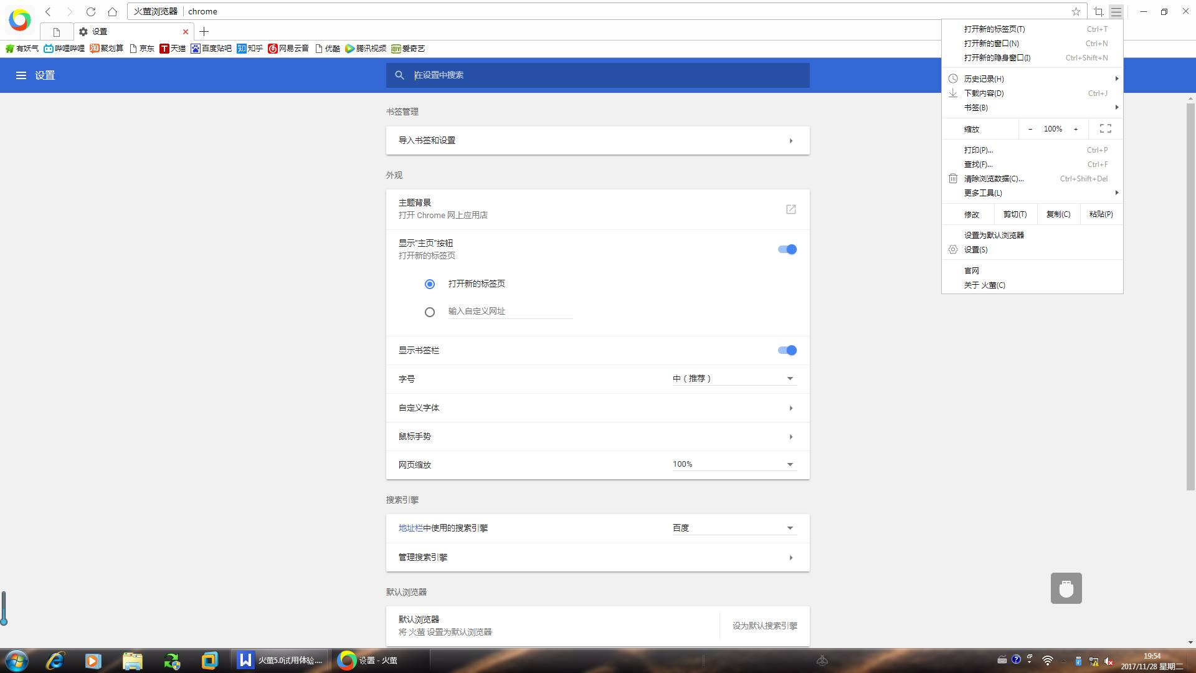Click the zoom plus button in menu
This screenshot has height=673, width=1196.
pyautogui.click(x=1076, y=129)
